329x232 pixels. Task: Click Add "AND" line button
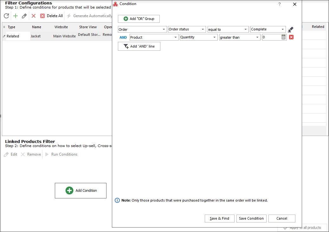coord(139,46)
